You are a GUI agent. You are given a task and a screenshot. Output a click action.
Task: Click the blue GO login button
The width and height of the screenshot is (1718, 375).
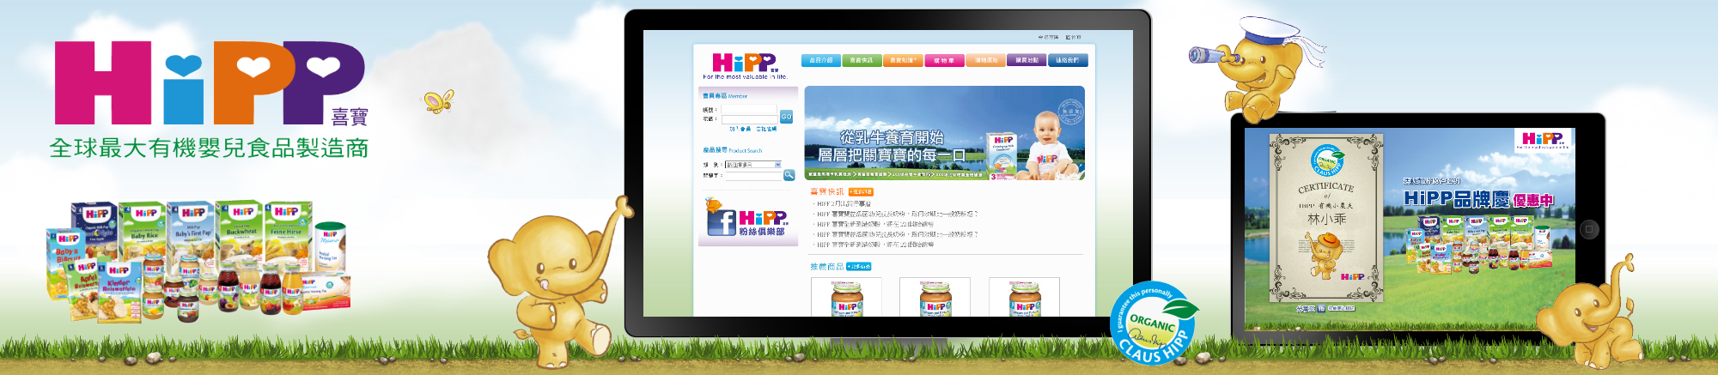786,116
